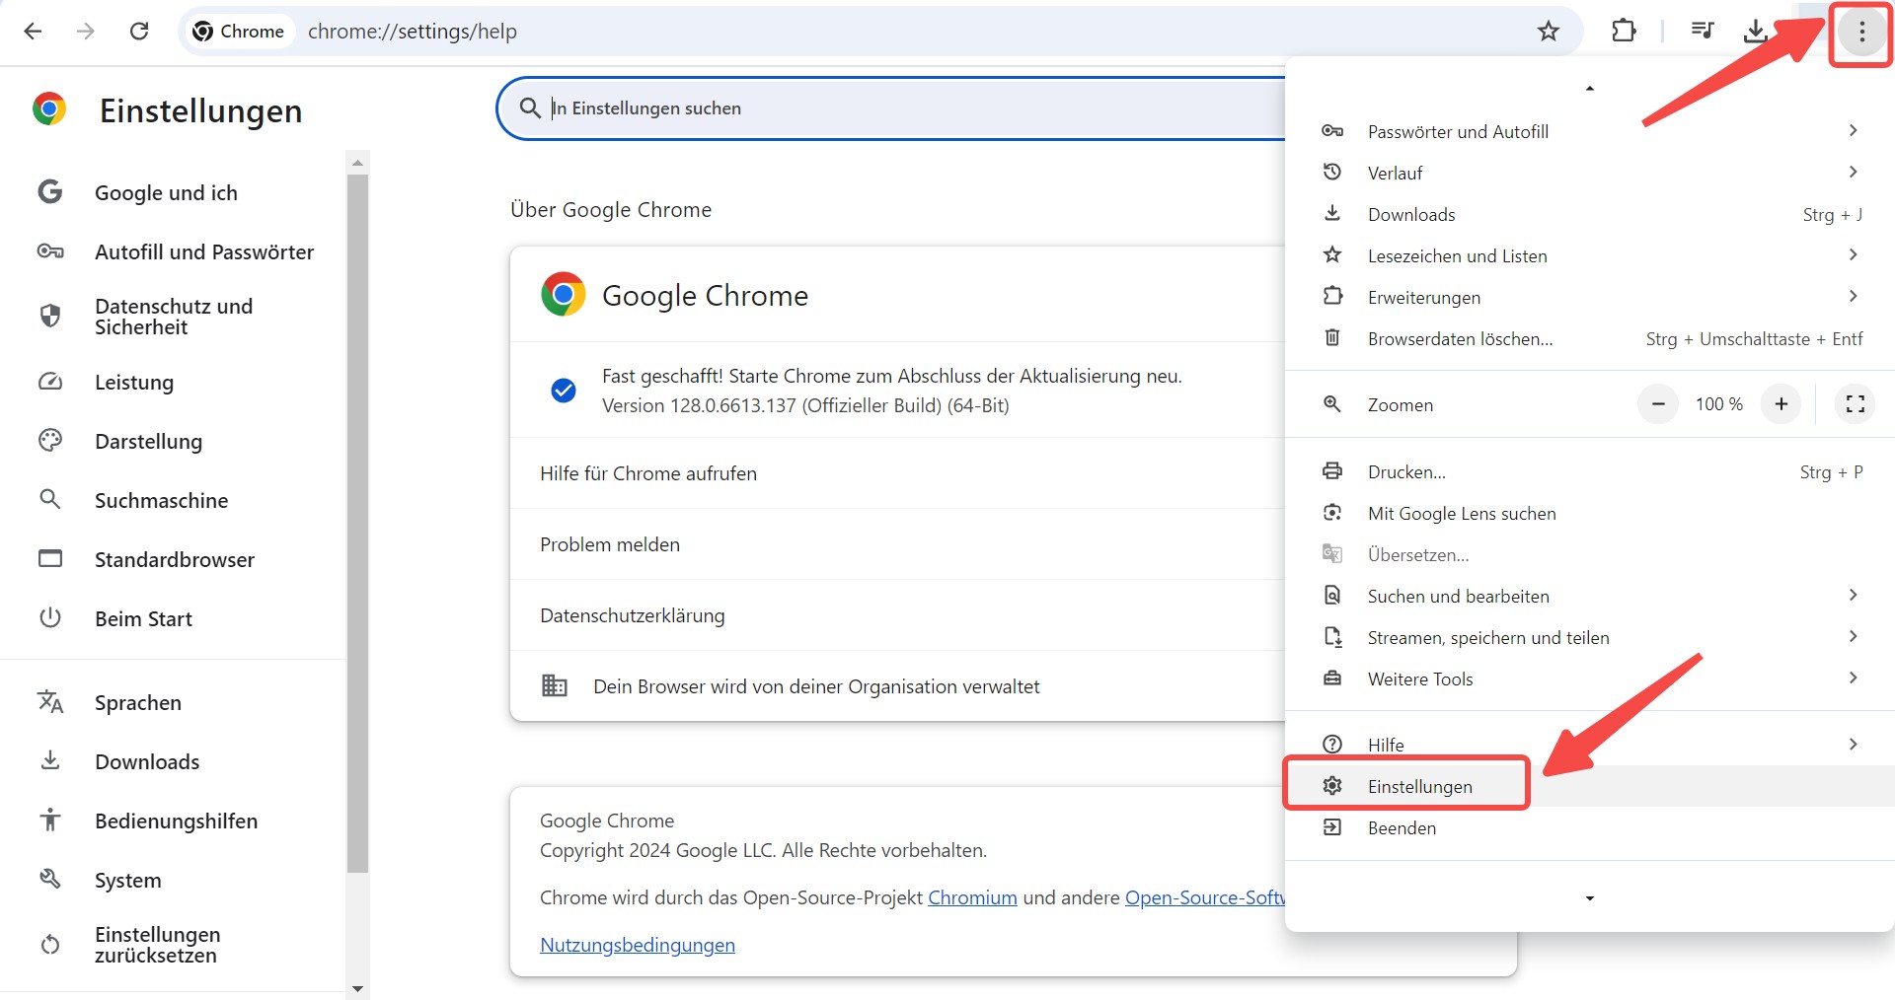Screen dimensions: 1895x1000
Task: Click the sidebar scrollbar up arrow
Action: [x=357, y=162]
